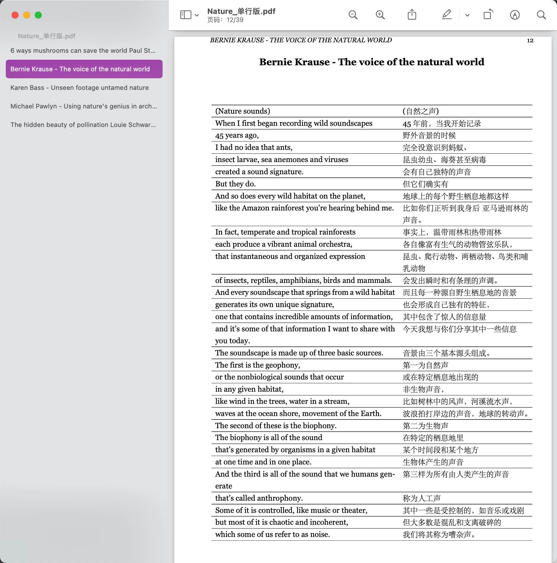Click the text 'that's called anthrophony.'
This screenshot has width=557, height=563.
[x=259, y=498]
